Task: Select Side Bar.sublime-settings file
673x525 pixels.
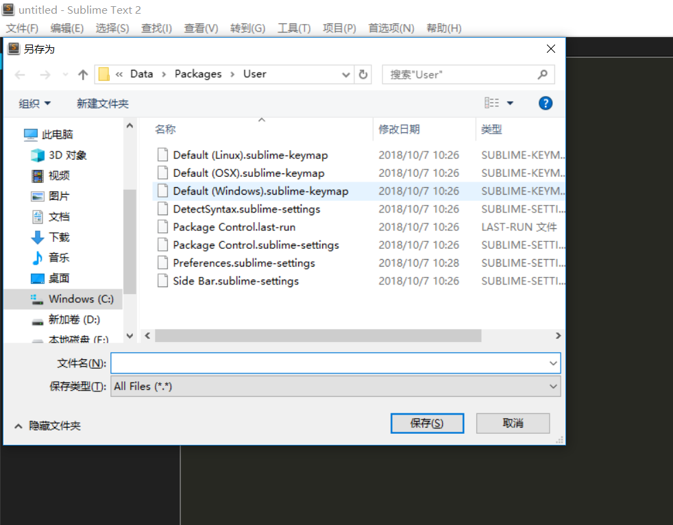Action: 236,281
